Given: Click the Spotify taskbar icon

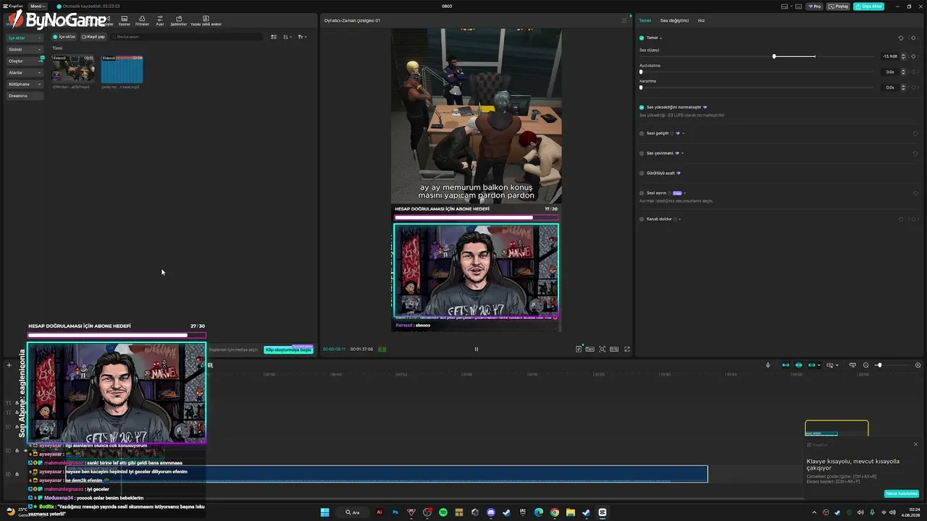Looking at the screenshot, I should (x=443, y=512).
